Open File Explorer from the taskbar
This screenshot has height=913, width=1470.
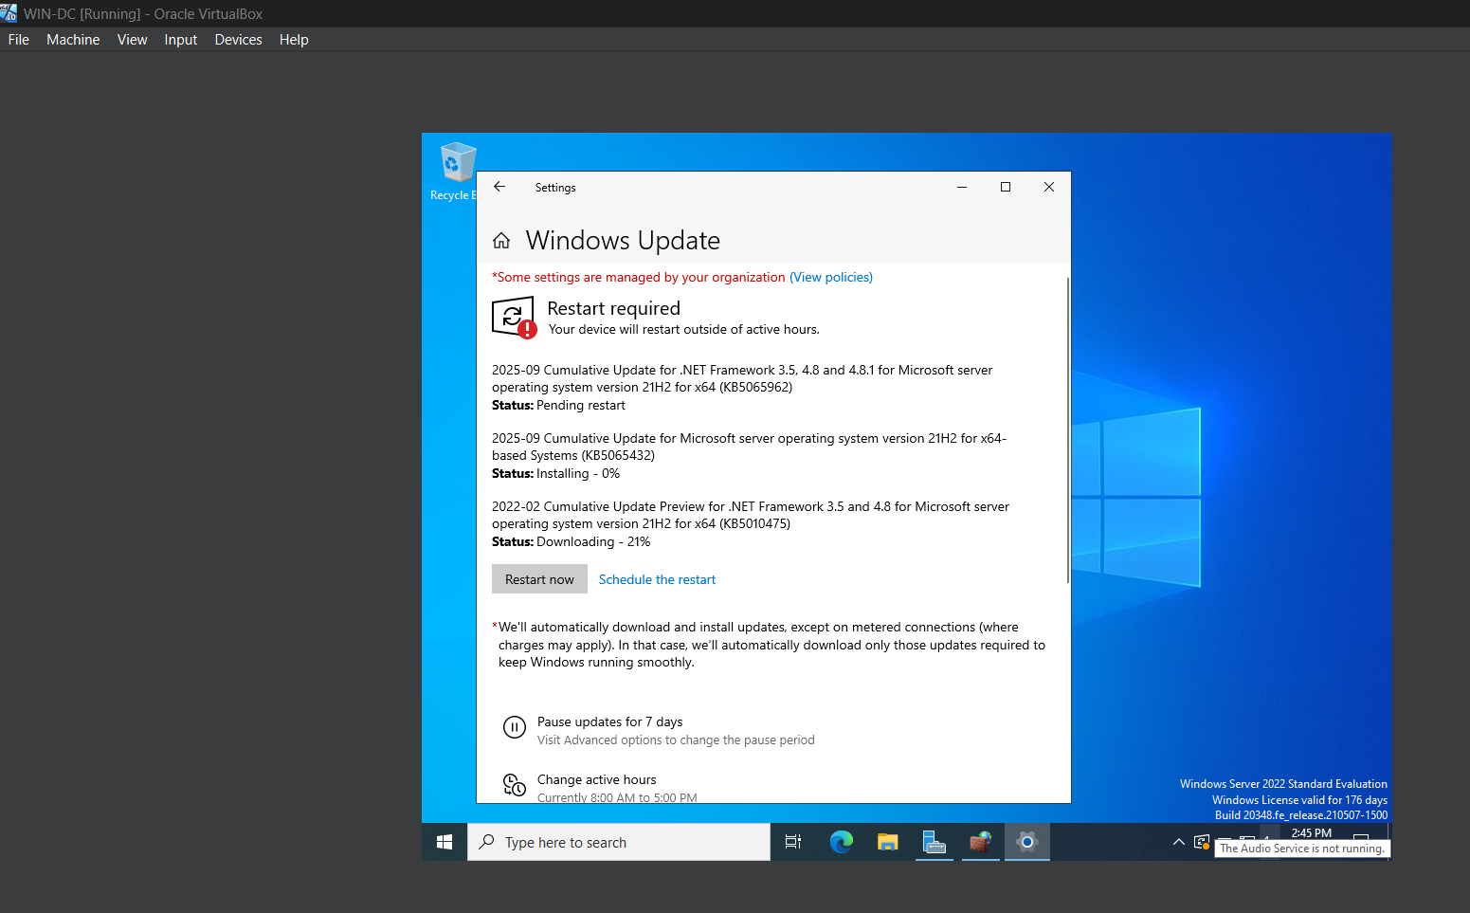click(x=887, y=842)
